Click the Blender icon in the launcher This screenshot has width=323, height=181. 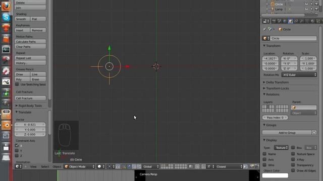tap(6, 125)
